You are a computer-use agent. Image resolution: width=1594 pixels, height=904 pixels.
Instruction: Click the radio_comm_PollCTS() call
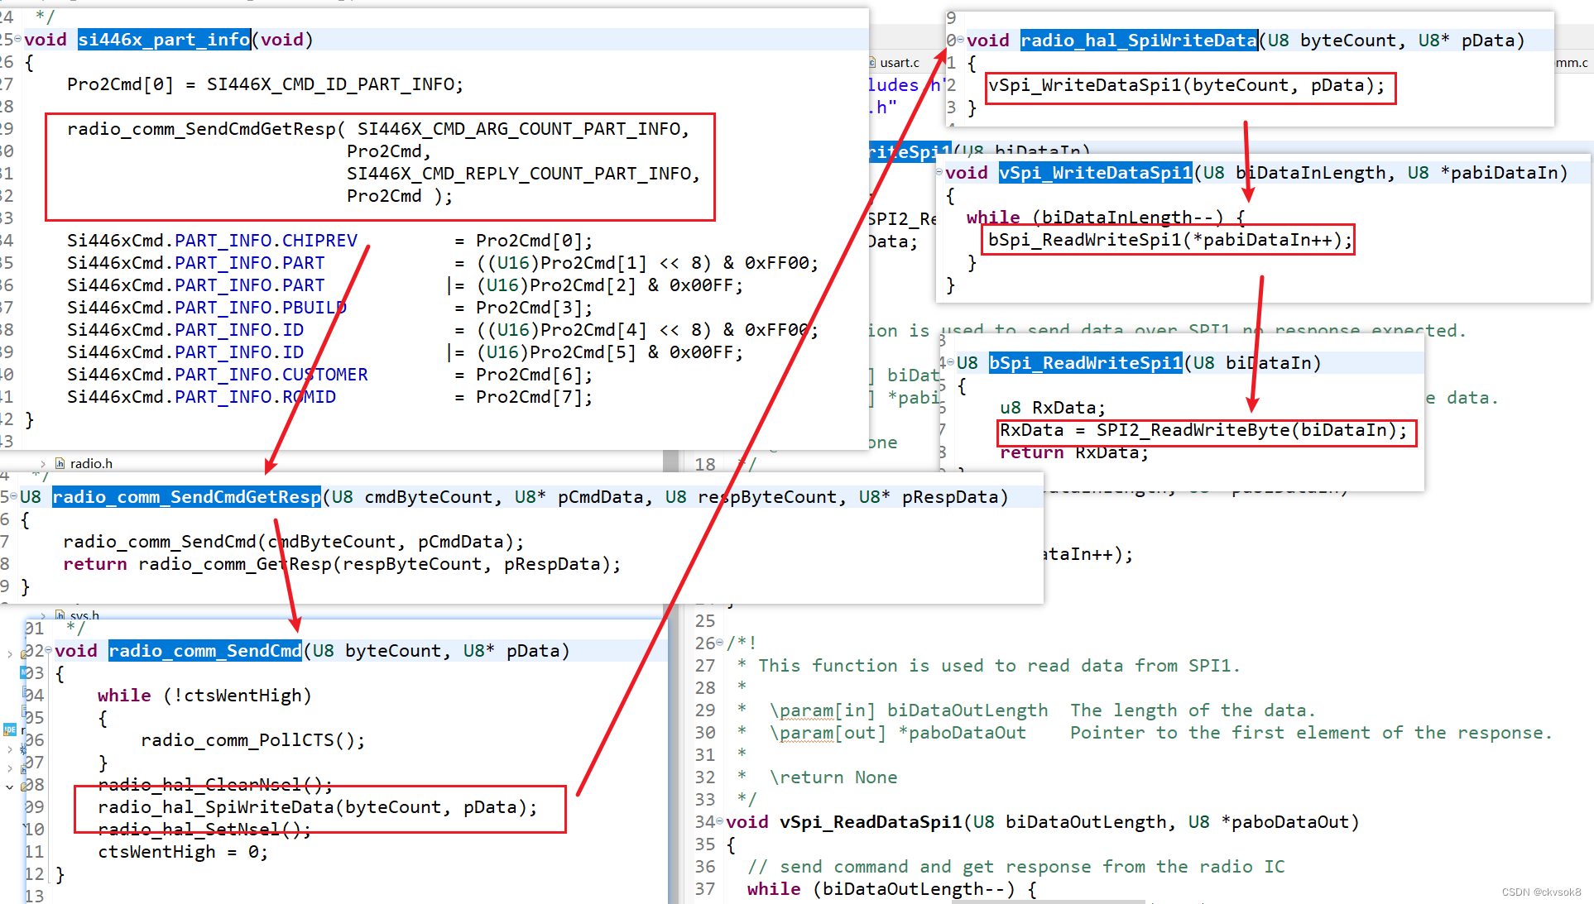coord(253,739)
